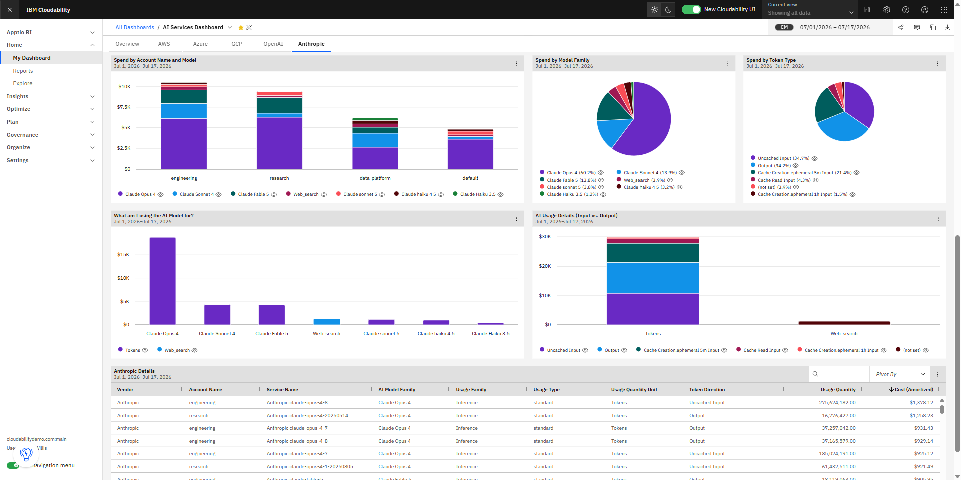Go to the All Dashboards link
961x480 pixels.
[x=135, y=28]
